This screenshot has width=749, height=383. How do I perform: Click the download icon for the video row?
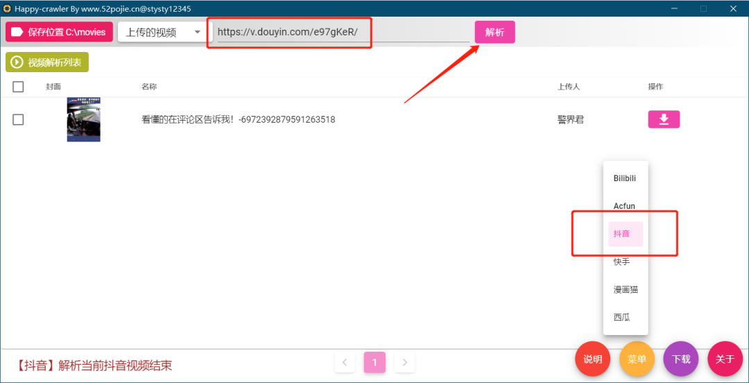pyautogui.click(x=664, y=119)
